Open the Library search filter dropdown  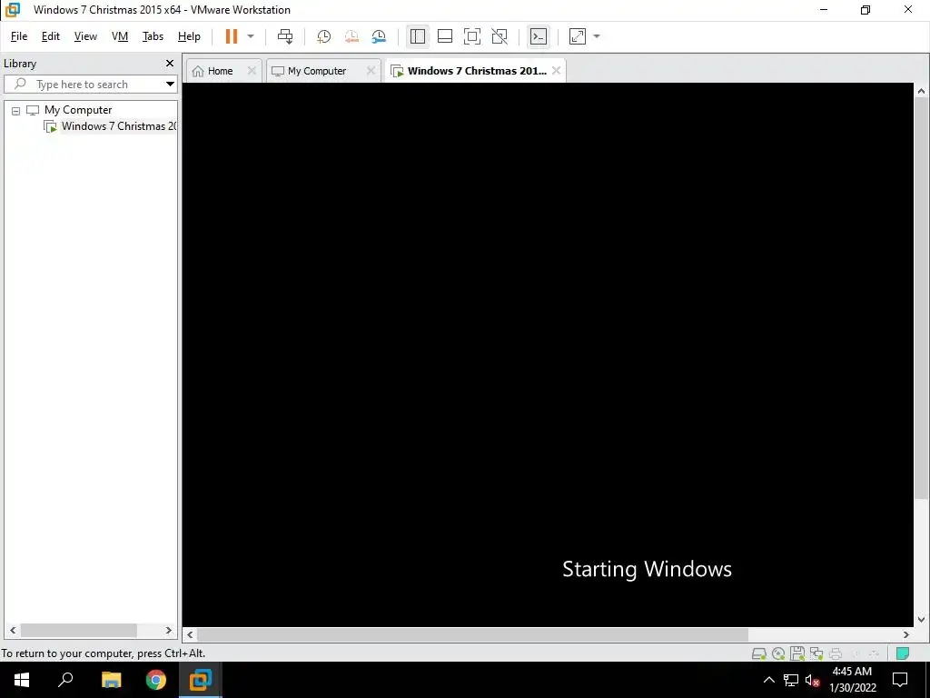[170, 85]
